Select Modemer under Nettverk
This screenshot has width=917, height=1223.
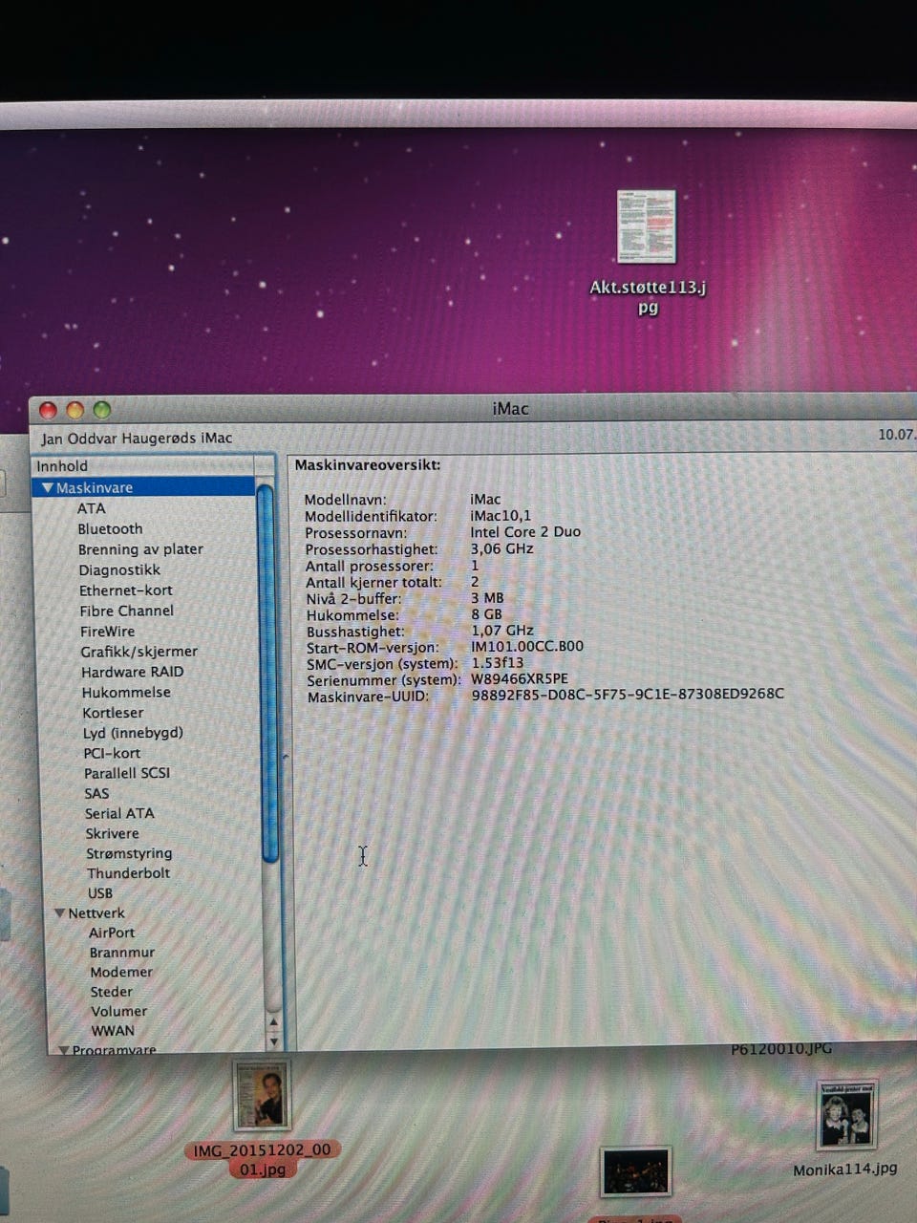coord(121,972)
